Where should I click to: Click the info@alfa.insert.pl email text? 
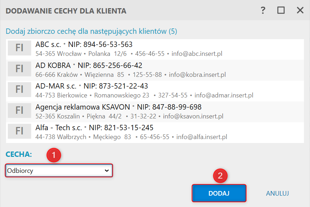202,137
